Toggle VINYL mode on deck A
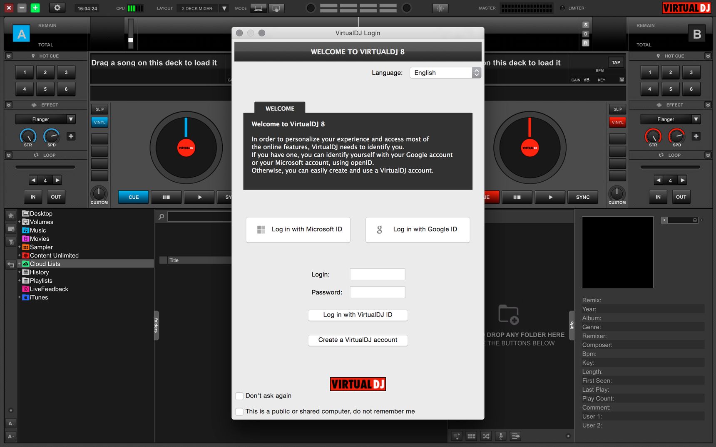This screenshot has width=716, height=447. (100, 122)
